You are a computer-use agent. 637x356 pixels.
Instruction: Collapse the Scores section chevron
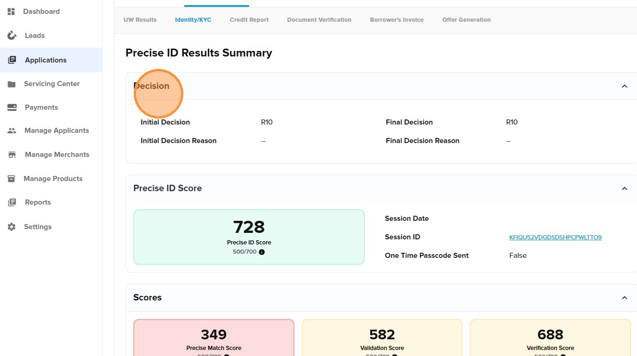625,298
